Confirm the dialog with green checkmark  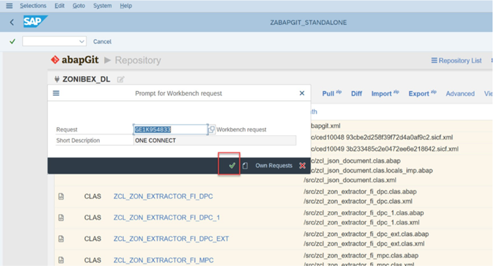tap(232, 166)
